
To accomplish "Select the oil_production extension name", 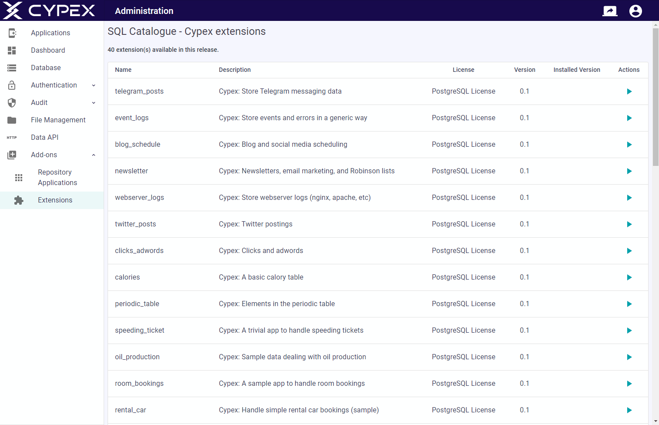I will (x=137, y=357).
